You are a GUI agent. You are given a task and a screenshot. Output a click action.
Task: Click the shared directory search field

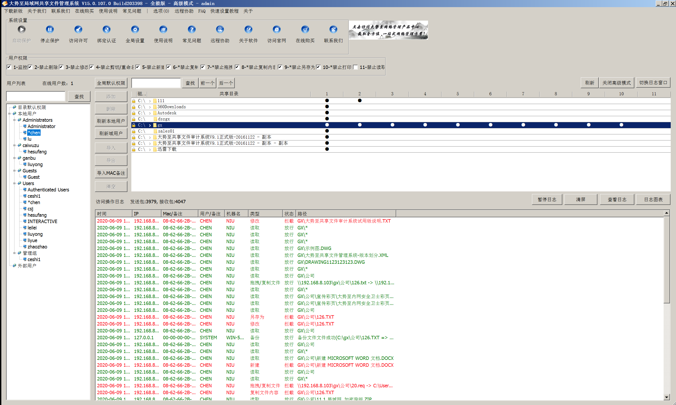(x=156, y=83)
